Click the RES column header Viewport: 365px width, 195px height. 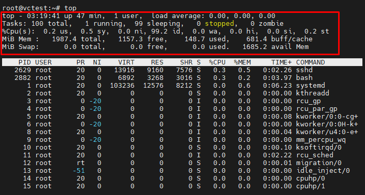click(x=157, y=62)
